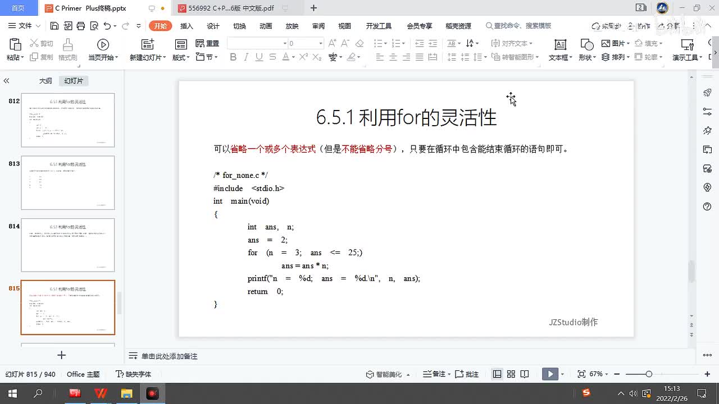Toggle Strikethrough formatting
The image size is (719, 404).
(x=272, y=57)
